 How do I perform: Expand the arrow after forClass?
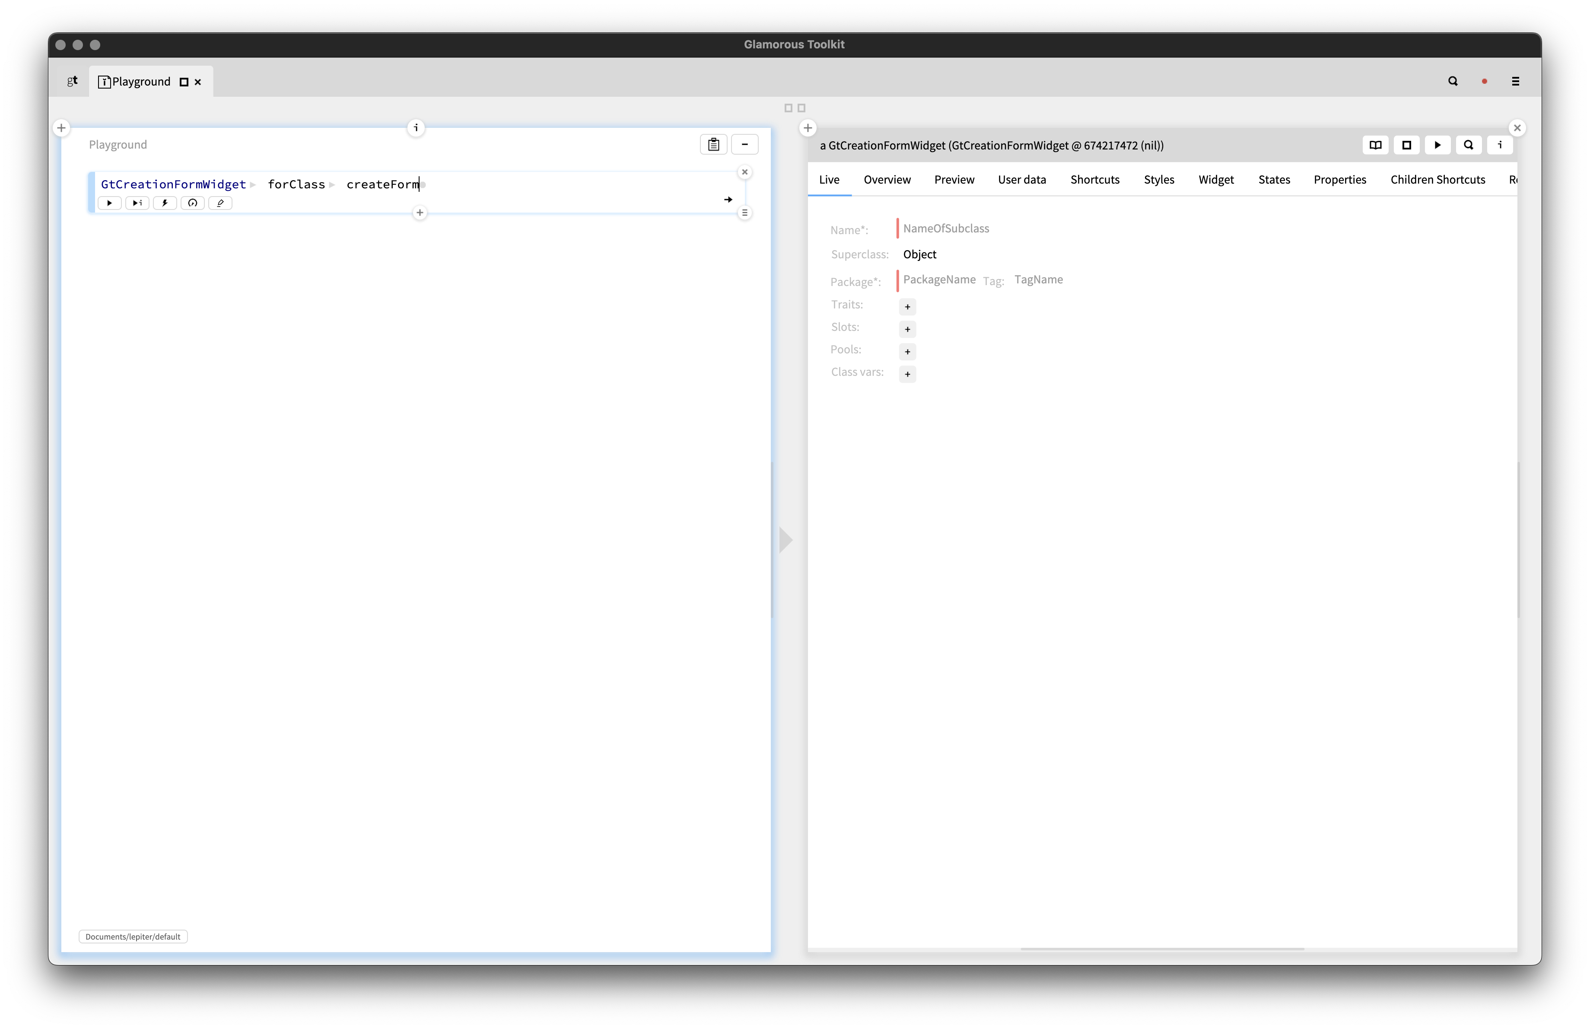coord(332,185)
